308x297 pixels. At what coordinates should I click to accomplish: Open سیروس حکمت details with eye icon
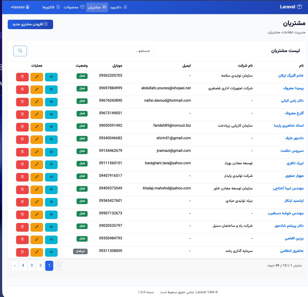[51, 152]
